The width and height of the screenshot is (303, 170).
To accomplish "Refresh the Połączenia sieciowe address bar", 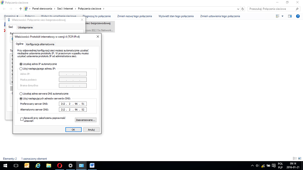I will 243,9.
